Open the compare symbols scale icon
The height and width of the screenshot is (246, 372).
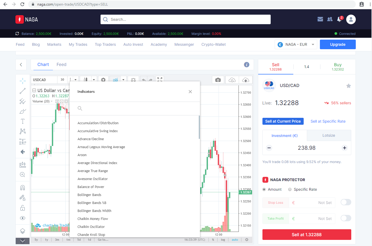click(133, 80)
